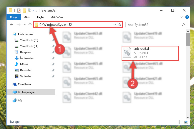194x129 pixels.
Task: Unpin Belgeler from quick access
Action: pyautogui.click(x=53, y=52)
